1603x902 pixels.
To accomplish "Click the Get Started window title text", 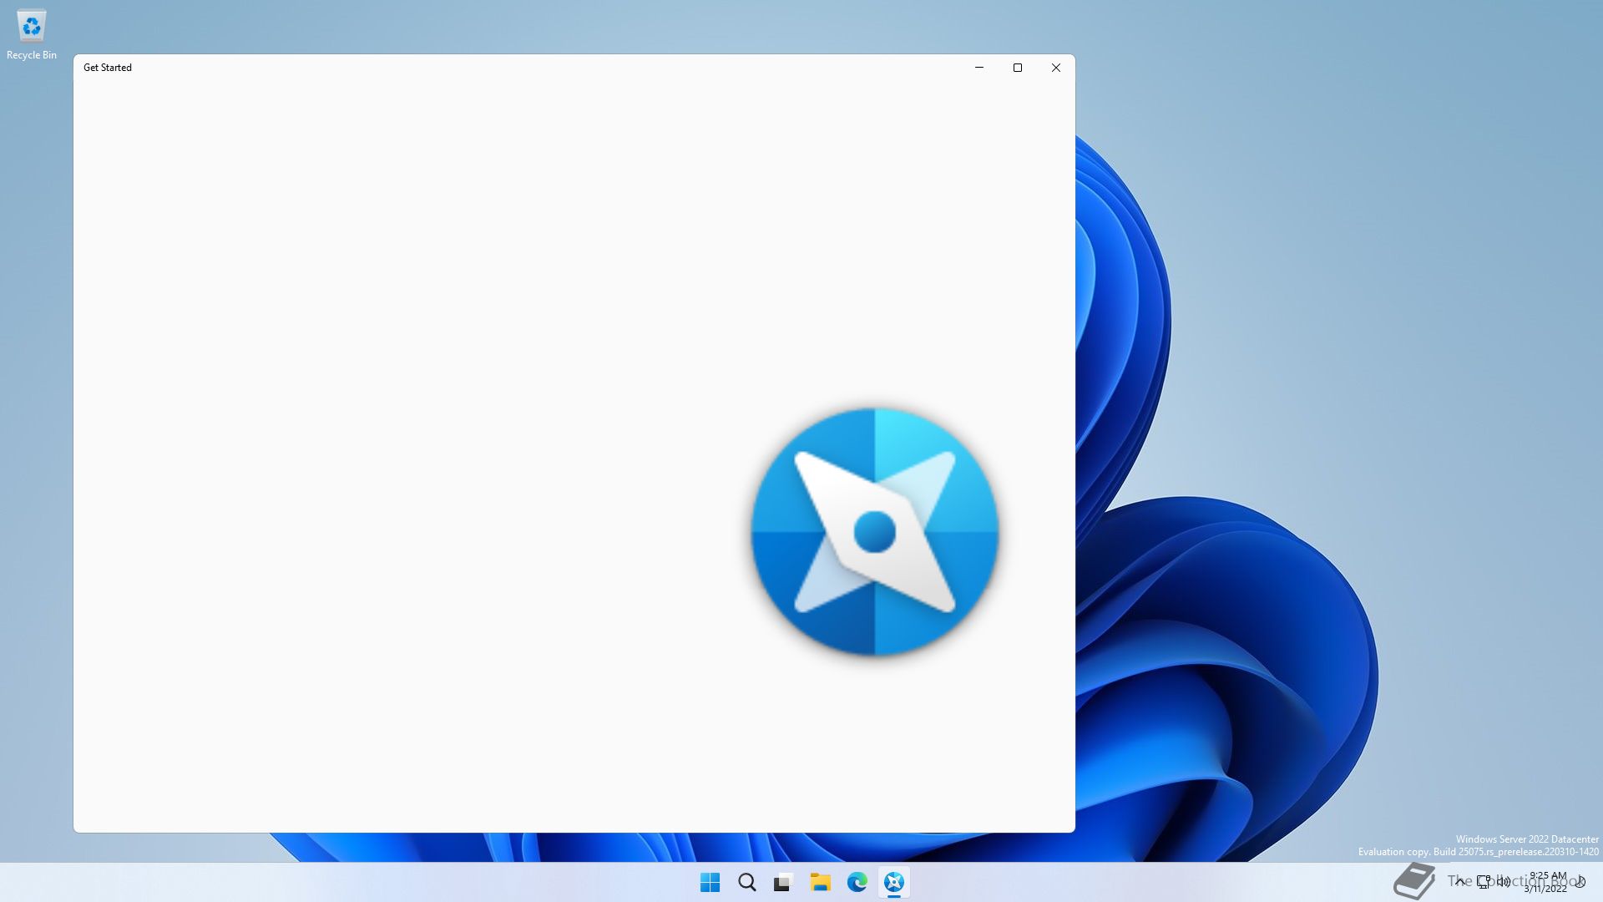I will click(108, 68).
